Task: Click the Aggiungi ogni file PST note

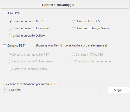Action: point(72,45)
